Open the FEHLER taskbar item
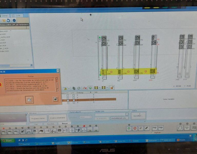 pos(183,140)
